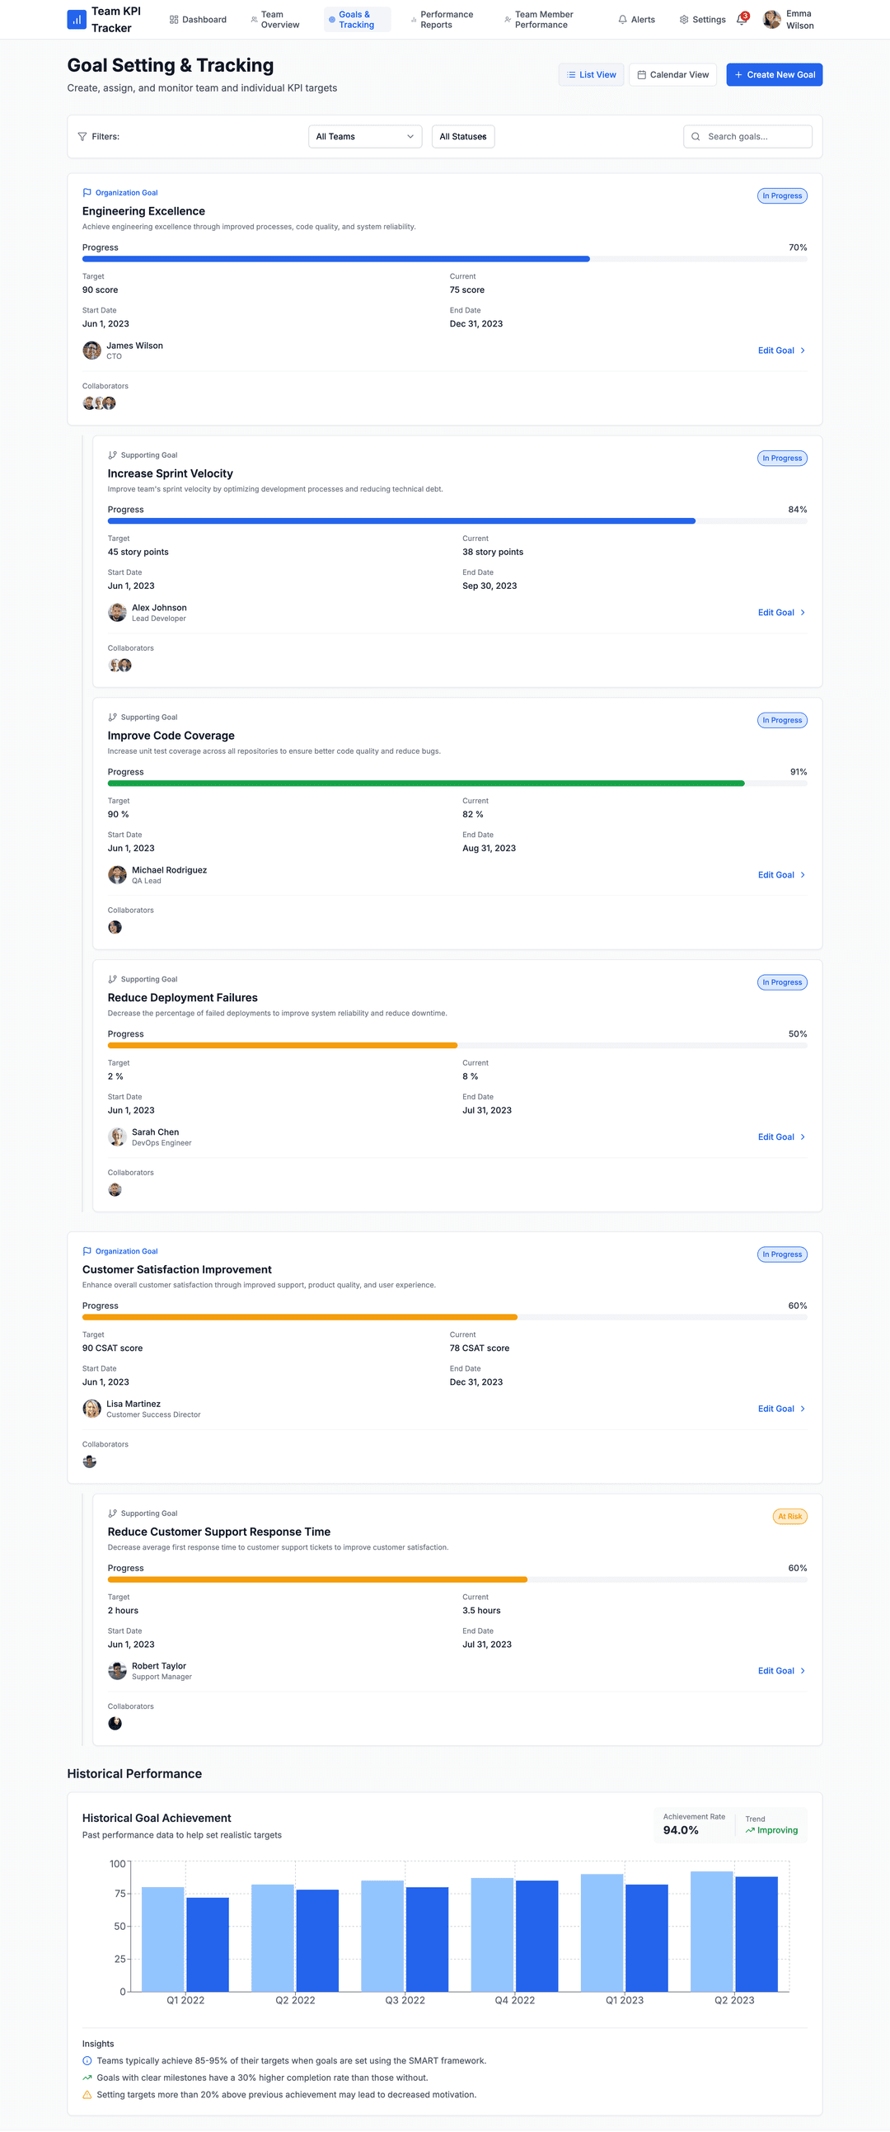This screenshot has height=2132, width=890.
Task: Open the All Statuses filter
Action: (x=463, y=137)
